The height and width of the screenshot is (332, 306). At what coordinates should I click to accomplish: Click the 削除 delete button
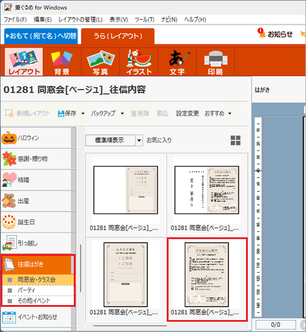click(140, 113)
